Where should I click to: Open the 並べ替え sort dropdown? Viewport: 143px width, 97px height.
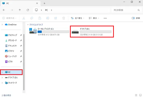coord(77,18)
